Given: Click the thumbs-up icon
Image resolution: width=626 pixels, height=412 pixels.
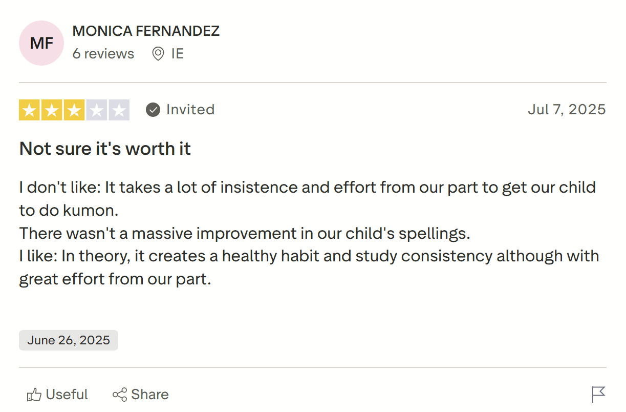Looking at the screenshot, I should 34,395.
